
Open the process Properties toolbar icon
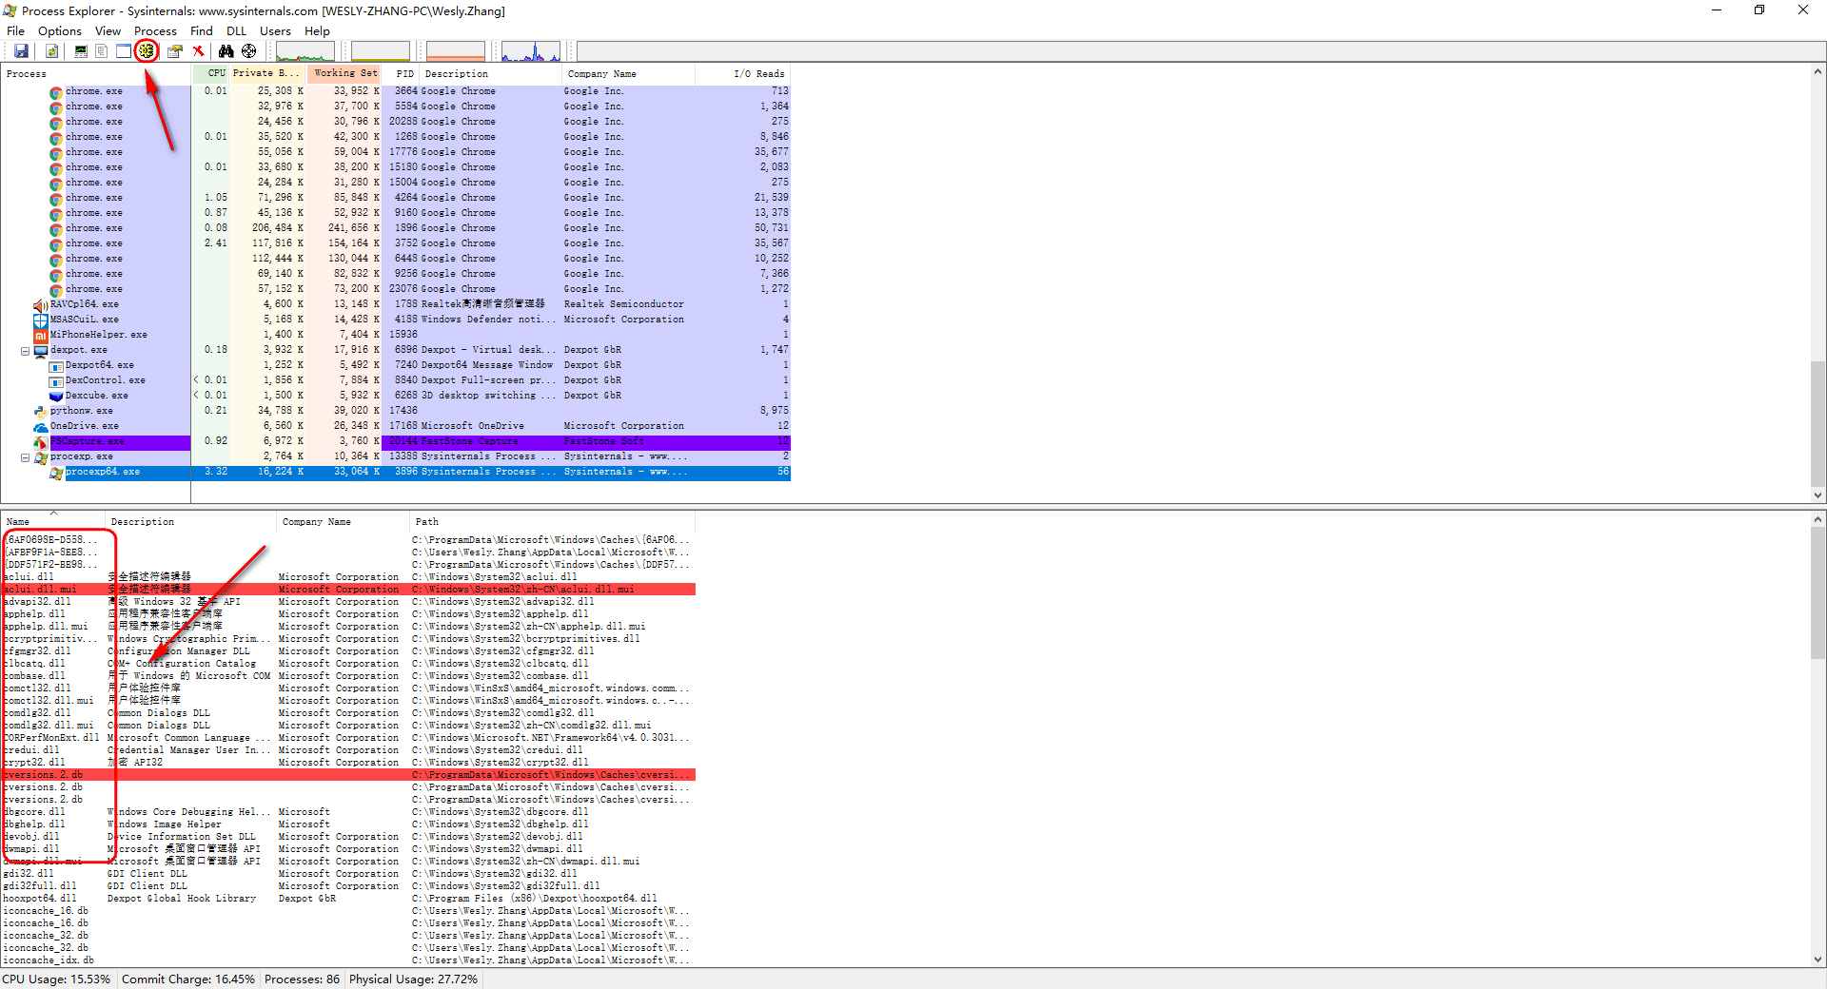175,51
